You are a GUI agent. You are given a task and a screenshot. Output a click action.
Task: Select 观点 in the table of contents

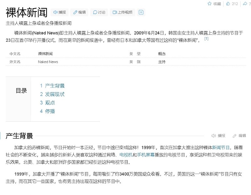[x=50, y=103]
